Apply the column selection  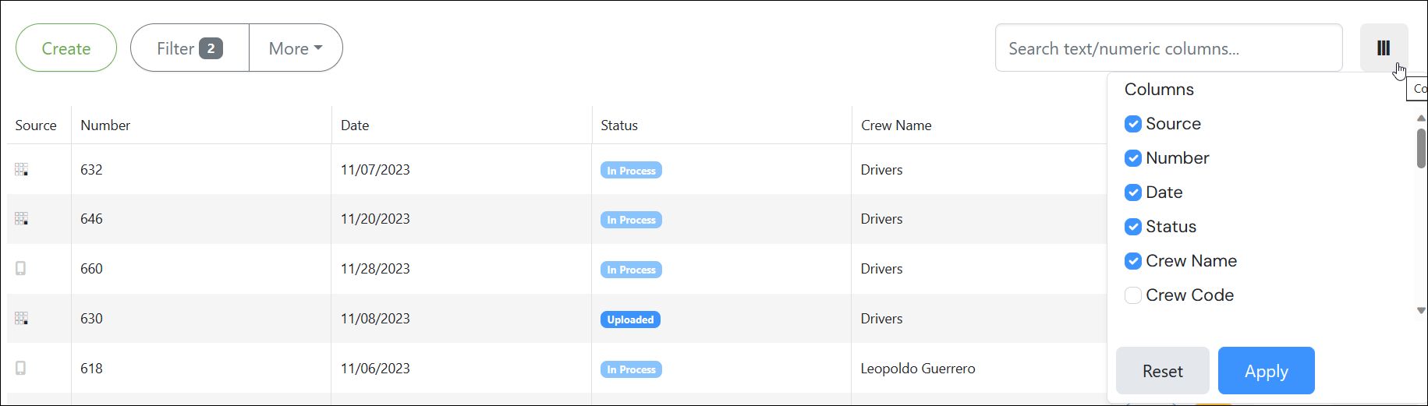[1266, 371]
